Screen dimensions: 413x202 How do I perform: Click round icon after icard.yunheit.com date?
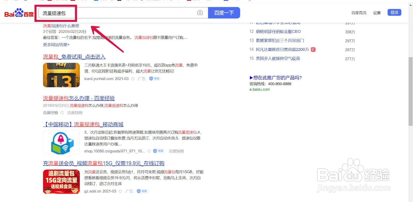[x=133, y=79]
